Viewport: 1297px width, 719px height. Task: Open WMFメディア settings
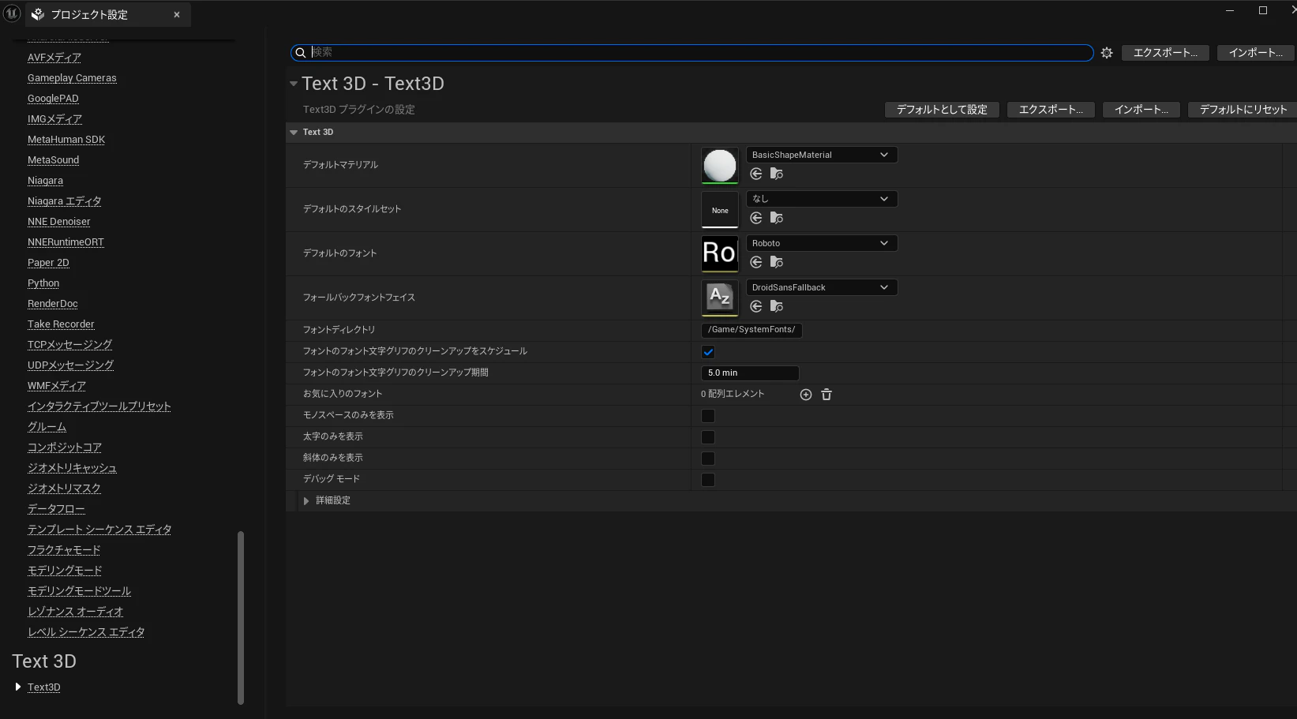(56, 385)
